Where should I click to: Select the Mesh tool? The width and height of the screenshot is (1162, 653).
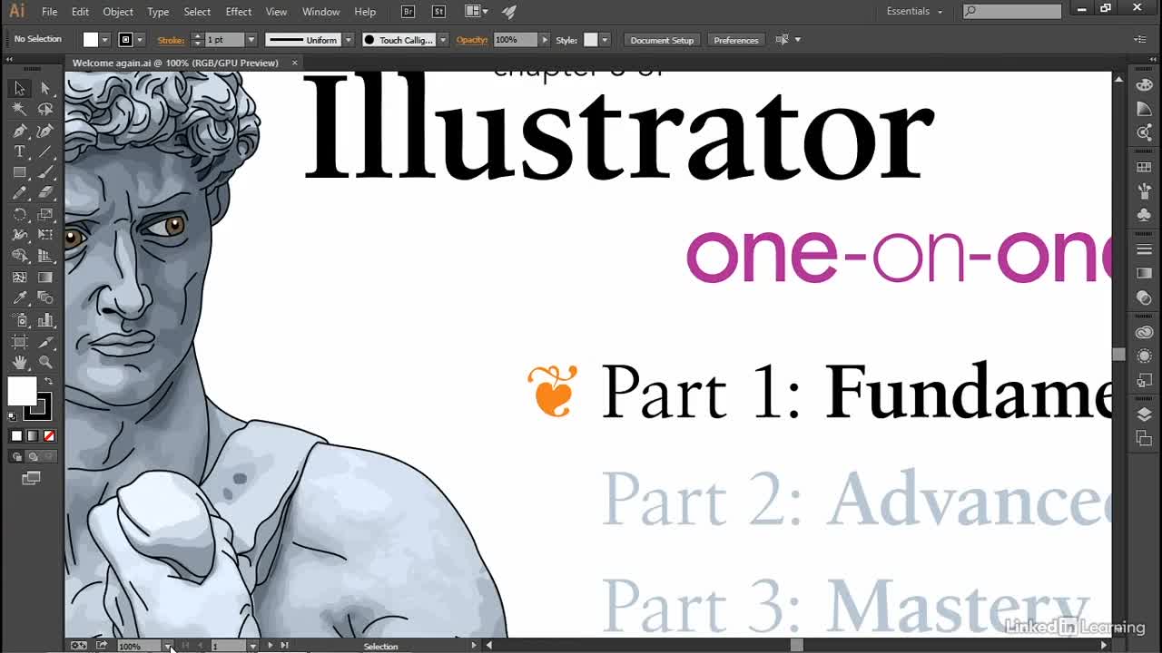(19, 278)
